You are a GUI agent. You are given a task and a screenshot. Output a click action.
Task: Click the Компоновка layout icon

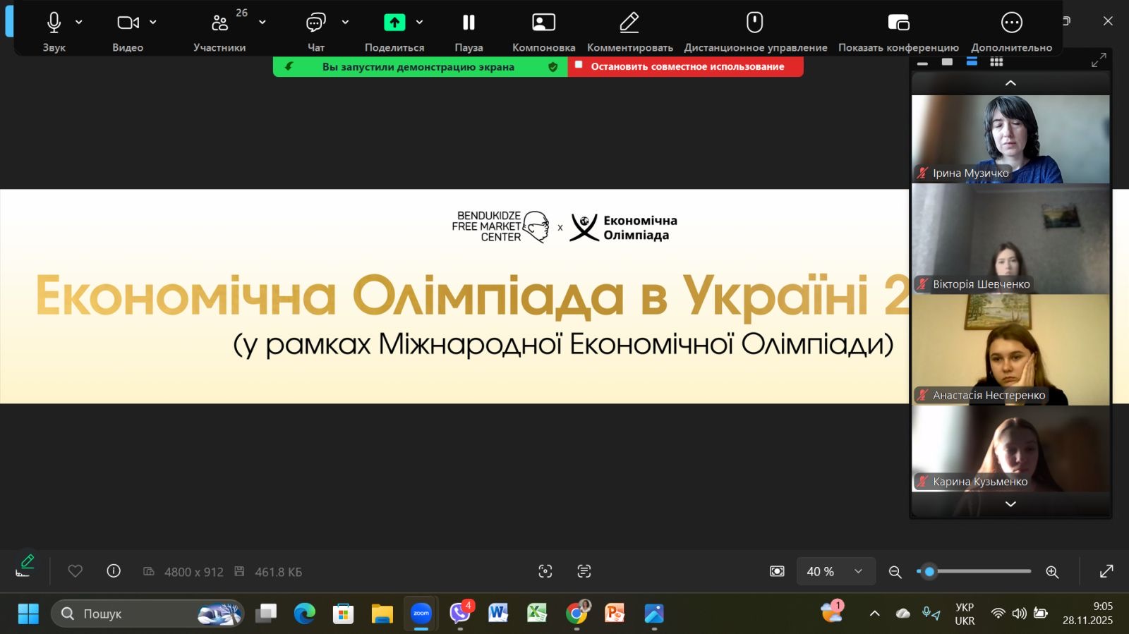[x=543, y=23]
